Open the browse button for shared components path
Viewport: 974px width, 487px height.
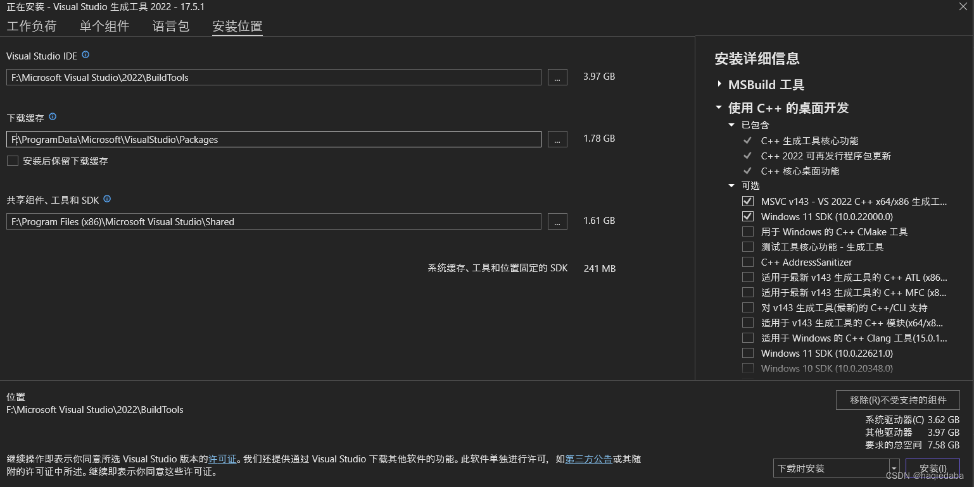point(557,221)
